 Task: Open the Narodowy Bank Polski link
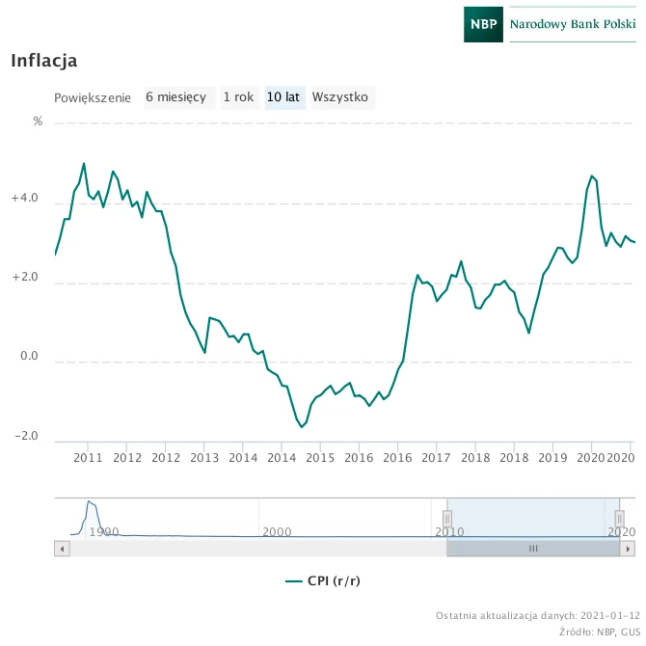pos(573,24)
